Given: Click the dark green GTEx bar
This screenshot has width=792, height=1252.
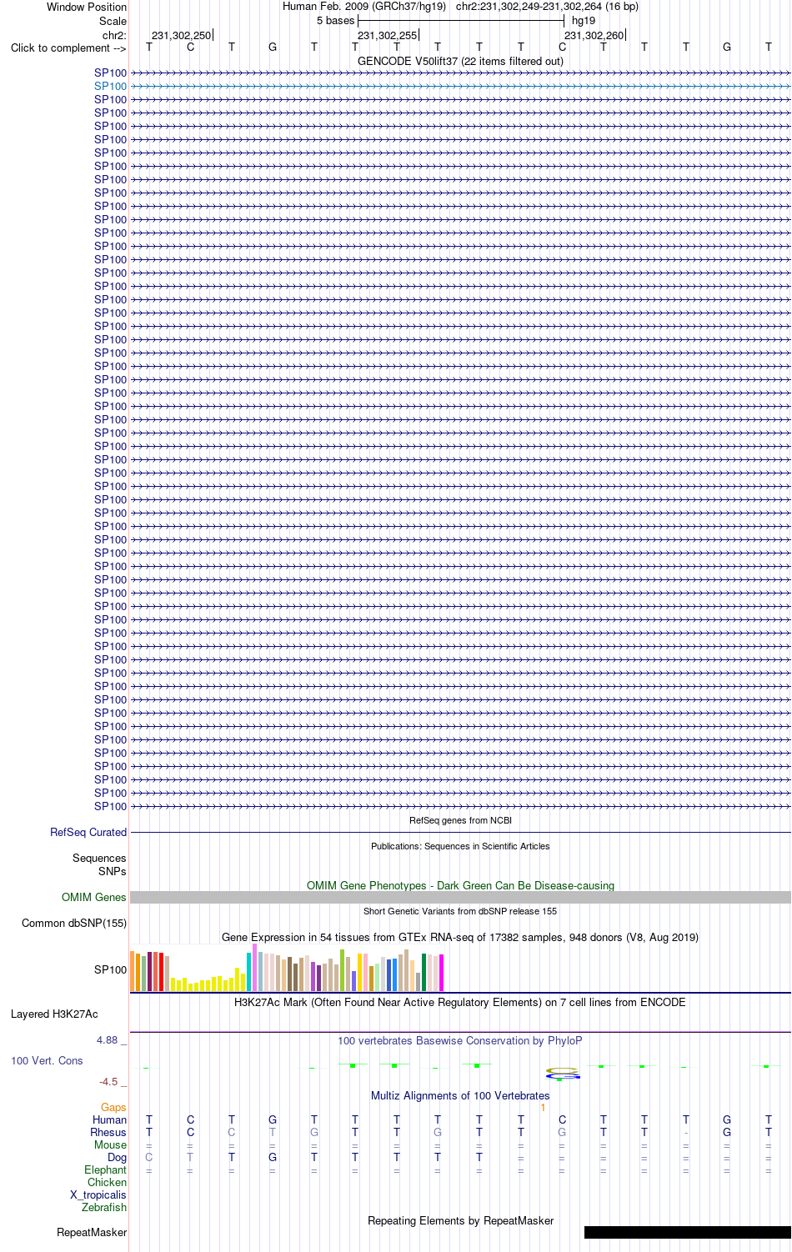Looking at the screenshot, I should point(424,972).
